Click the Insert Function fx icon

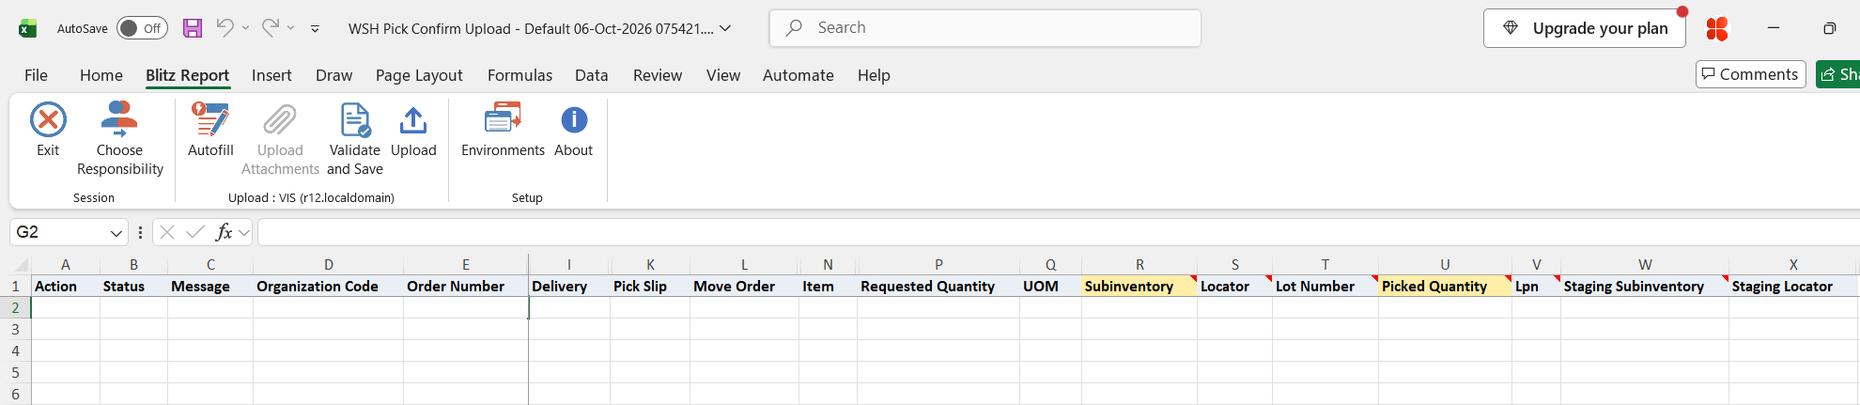[x=224, y=232]
